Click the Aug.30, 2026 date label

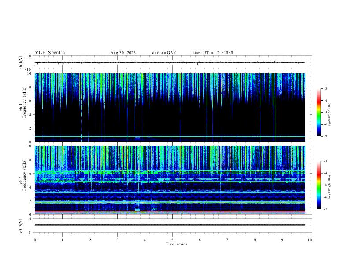123,53
